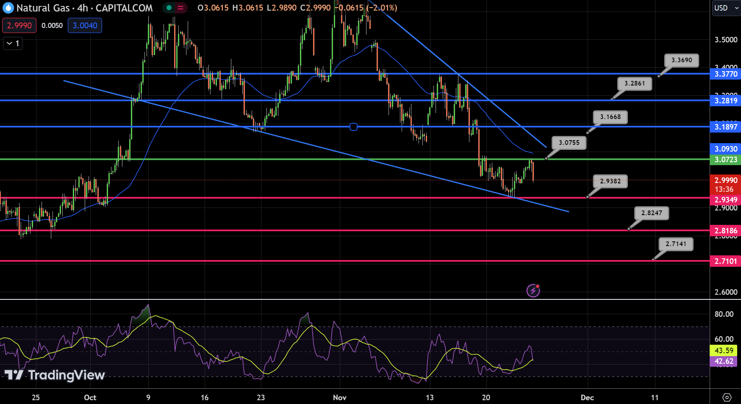Click the 3.0755 price callout label
741x404 pixels.
(569, 143)
